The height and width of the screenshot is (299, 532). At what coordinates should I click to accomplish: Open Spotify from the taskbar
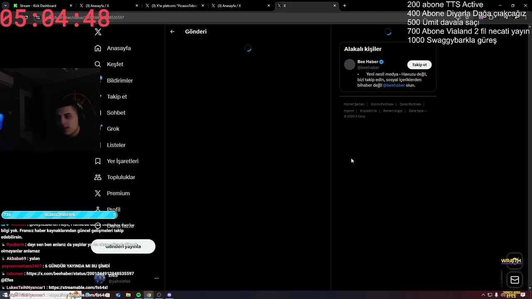(x=138, y=295)
